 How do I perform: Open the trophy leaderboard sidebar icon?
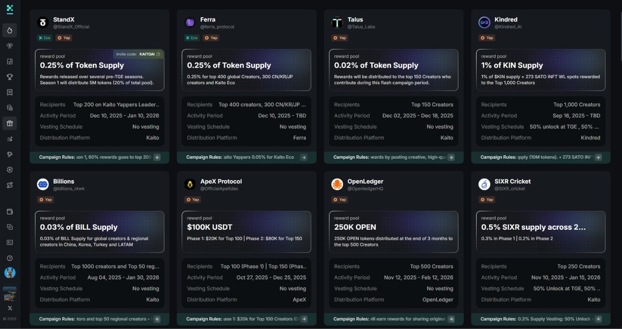coord(10,77)
